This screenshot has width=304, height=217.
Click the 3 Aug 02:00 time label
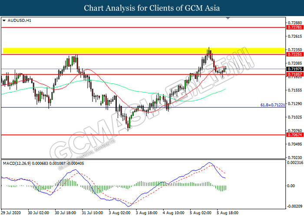click(x=119, y=213)
